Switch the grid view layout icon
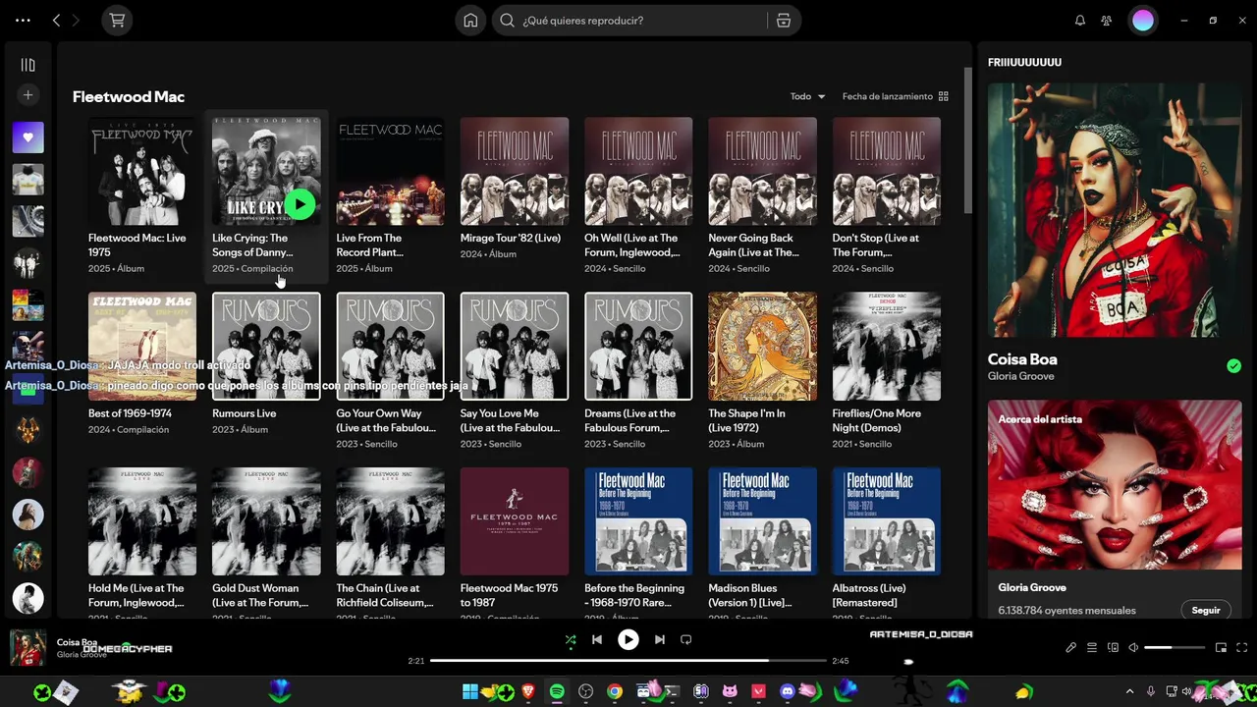Viewport: 1257px width, 707px height. pyautogui.click(x=944, y=96)
